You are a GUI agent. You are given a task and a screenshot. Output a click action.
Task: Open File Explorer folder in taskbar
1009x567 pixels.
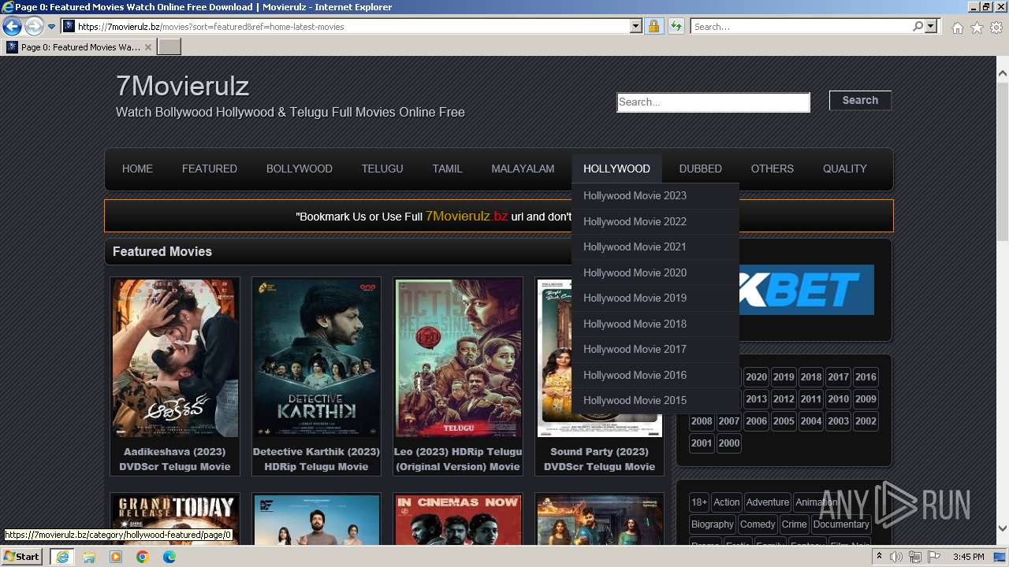click(89, 557)
